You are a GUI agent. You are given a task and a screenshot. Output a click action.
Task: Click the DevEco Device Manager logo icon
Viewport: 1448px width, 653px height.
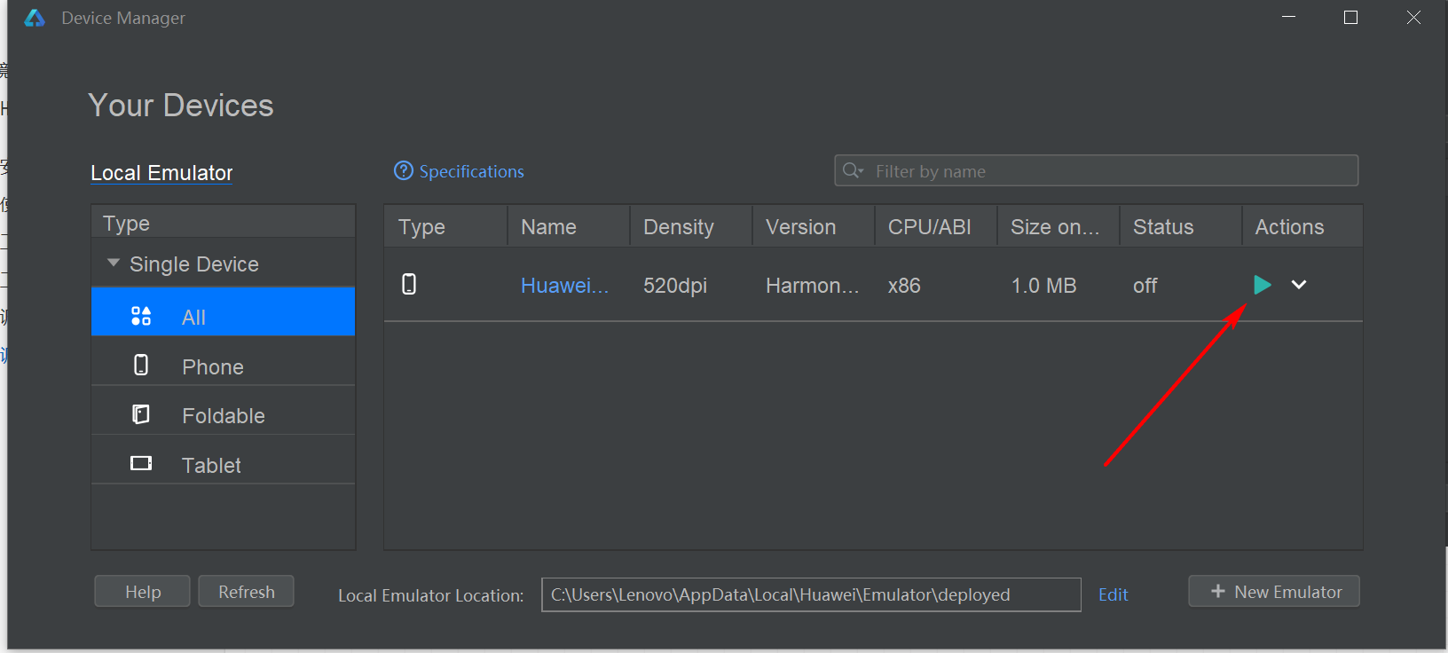tap(35, 18)
